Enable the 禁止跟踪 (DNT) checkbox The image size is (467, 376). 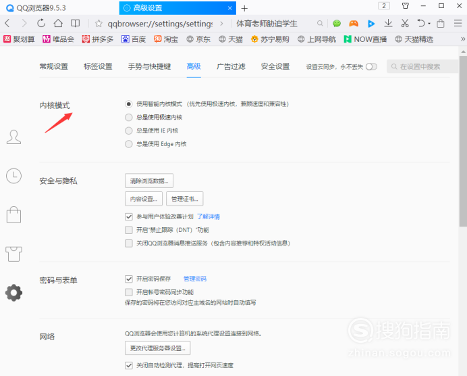pyautogui.click(x=129, y=230)
